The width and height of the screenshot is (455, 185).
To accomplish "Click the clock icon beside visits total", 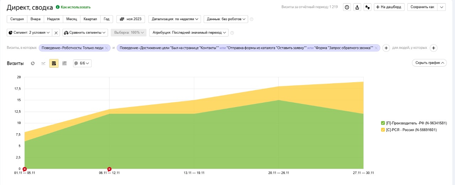I will [x=347, y=7].
